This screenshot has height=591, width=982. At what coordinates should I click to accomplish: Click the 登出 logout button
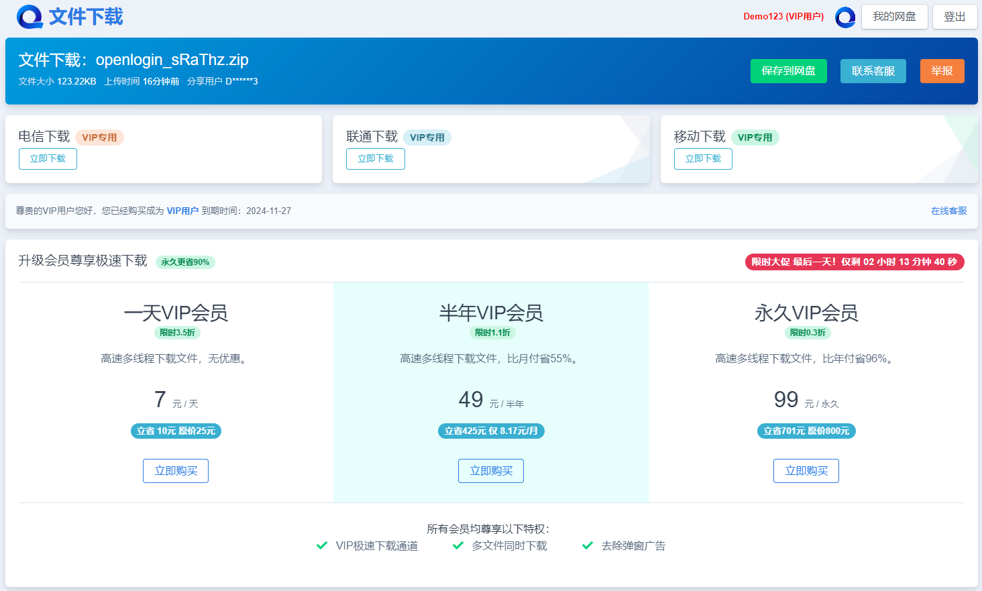pyautogui.click(x=954, y=17)
